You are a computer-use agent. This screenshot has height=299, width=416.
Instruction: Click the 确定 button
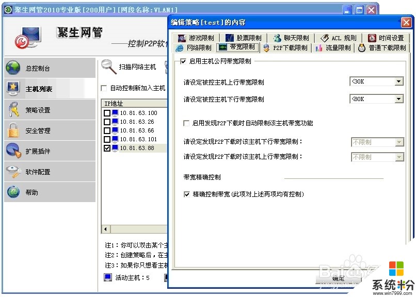click(x=339, y=279)
